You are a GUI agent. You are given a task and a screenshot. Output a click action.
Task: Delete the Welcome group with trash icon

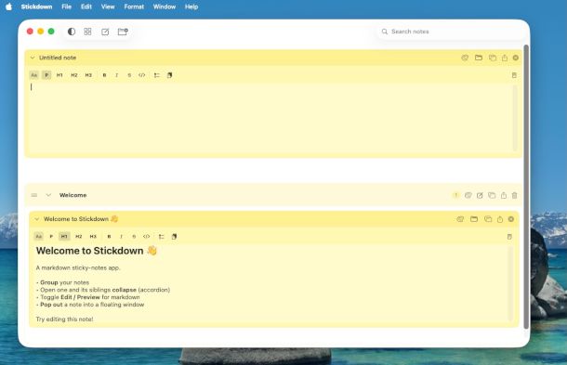tap(515, 195)
